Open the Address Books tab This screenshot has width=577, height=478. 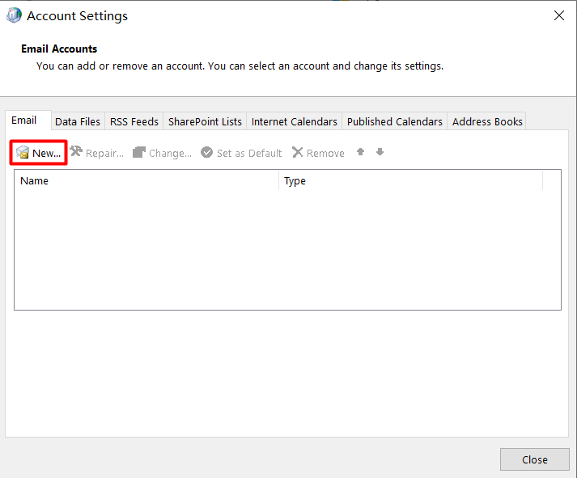tap(487, 121)
